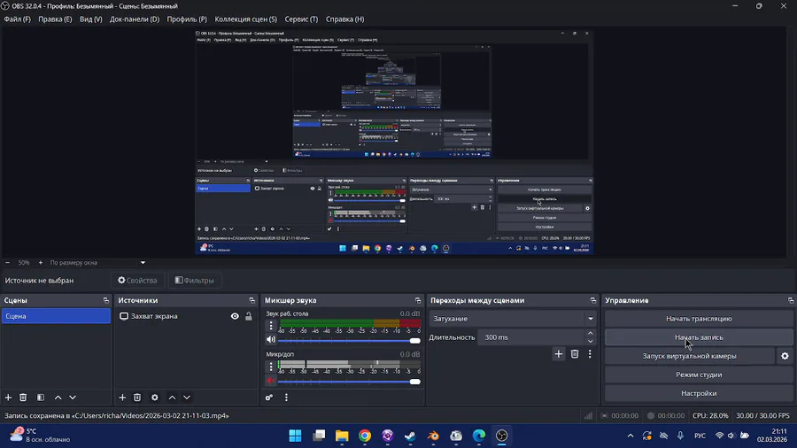Open Настройки button in controls
Screen dimensions: 797x448
coord(699,393)
